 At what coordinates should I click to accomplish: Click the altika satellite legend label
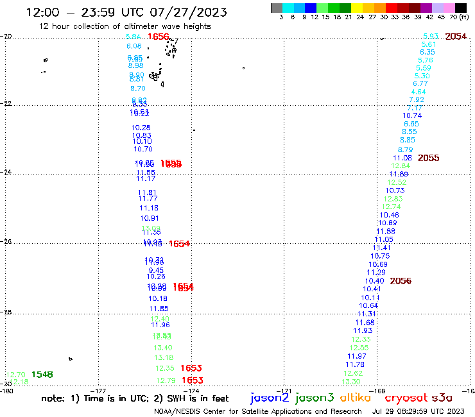pos(355,397)
